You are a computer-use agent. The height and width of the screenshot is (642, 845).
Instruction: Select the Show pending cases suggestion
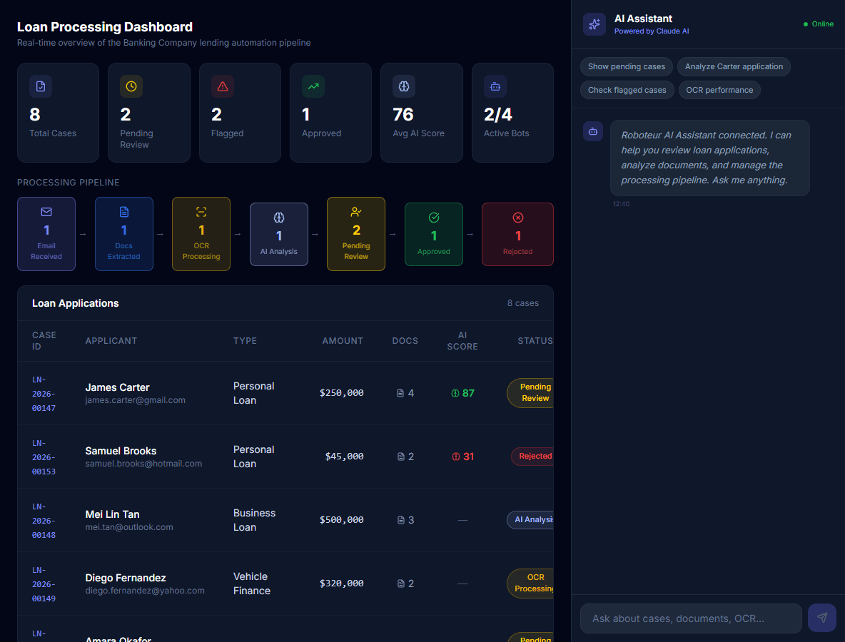click(626, 67)
